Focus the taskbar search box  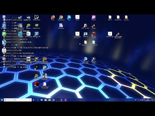coord(18,100)
